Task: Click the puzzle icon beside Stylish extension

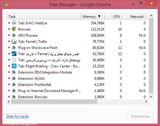Action: [14, 79]
